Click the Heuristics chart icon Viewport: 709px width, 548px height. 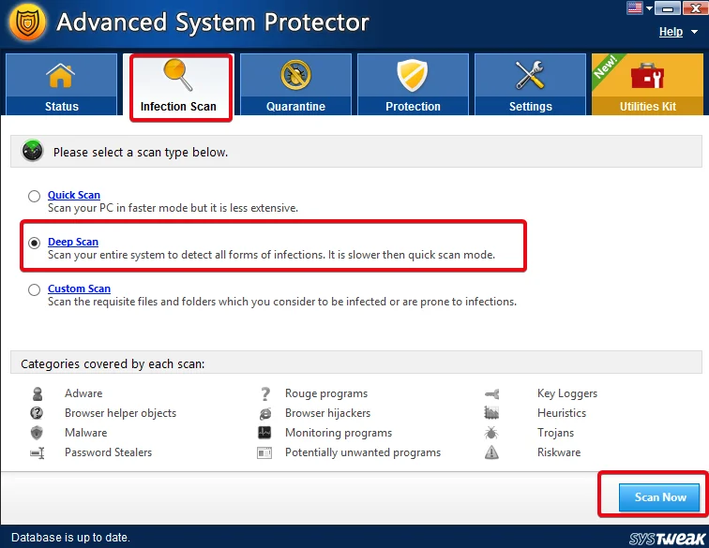point(491,412)
